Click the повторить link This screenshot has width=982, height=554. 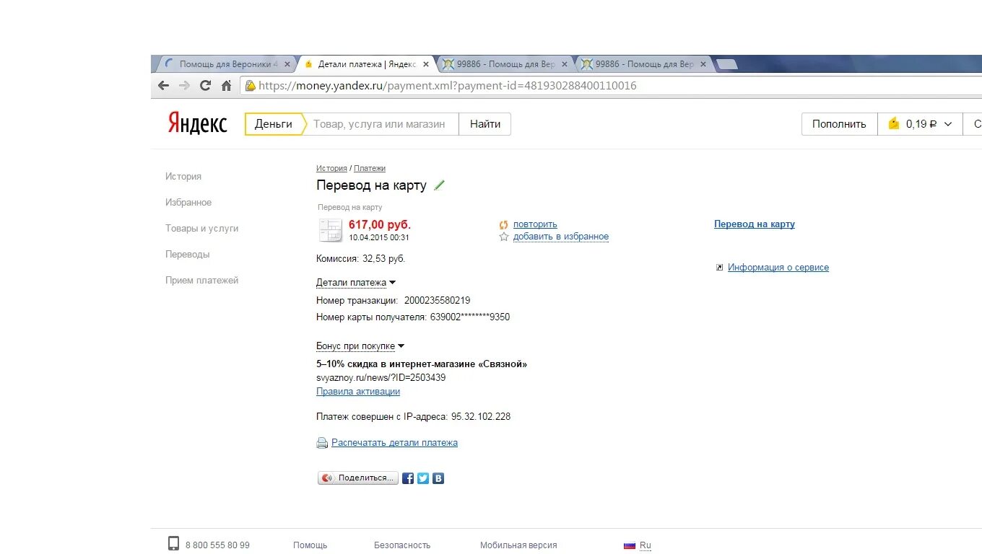click(535, 224)
